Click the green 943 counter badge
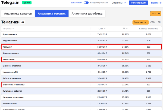The width and height of the screenshot is (163, 110). pos(26,3)
